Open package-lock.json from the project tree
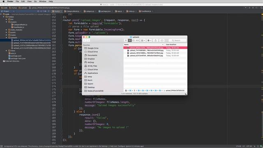Viewport: 263px width, 148px height. tap(17, 58)
